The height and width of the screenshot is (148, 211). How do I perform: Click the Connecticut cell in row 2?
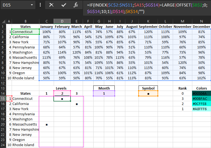(25, 32)
